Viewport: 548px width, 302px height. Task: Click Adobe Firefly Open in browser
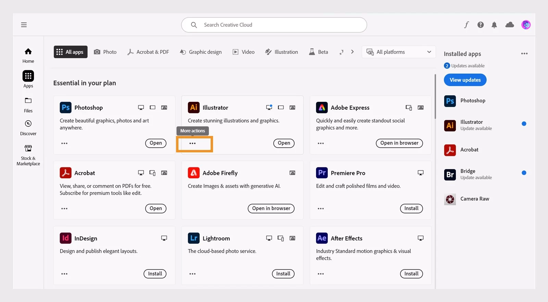[x=271, y=208]
